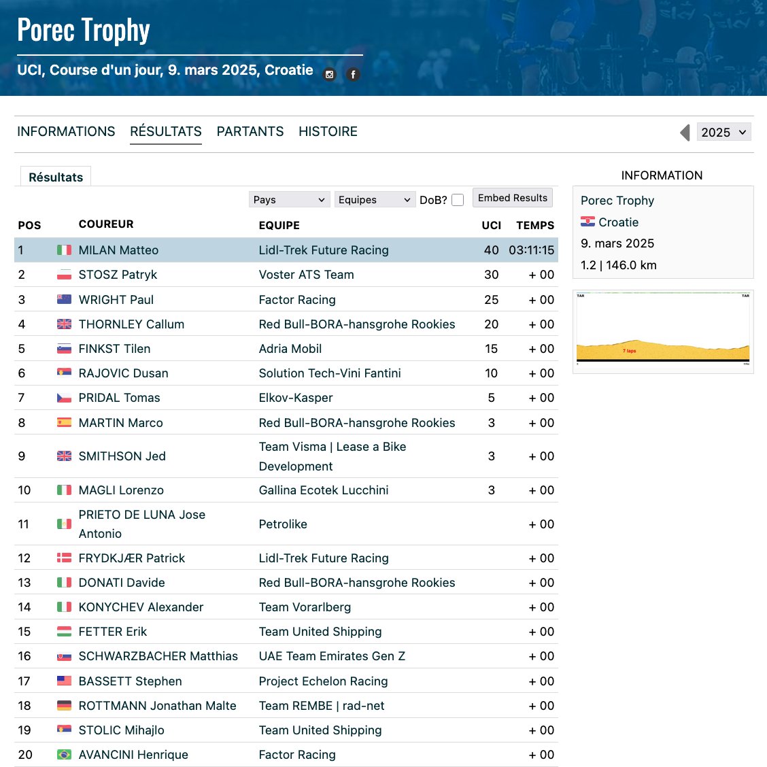Open Solution Tech-Vini Fantini team page
Image resolution: width=767 pixels, height=767 pixels.
pos(330,373)
